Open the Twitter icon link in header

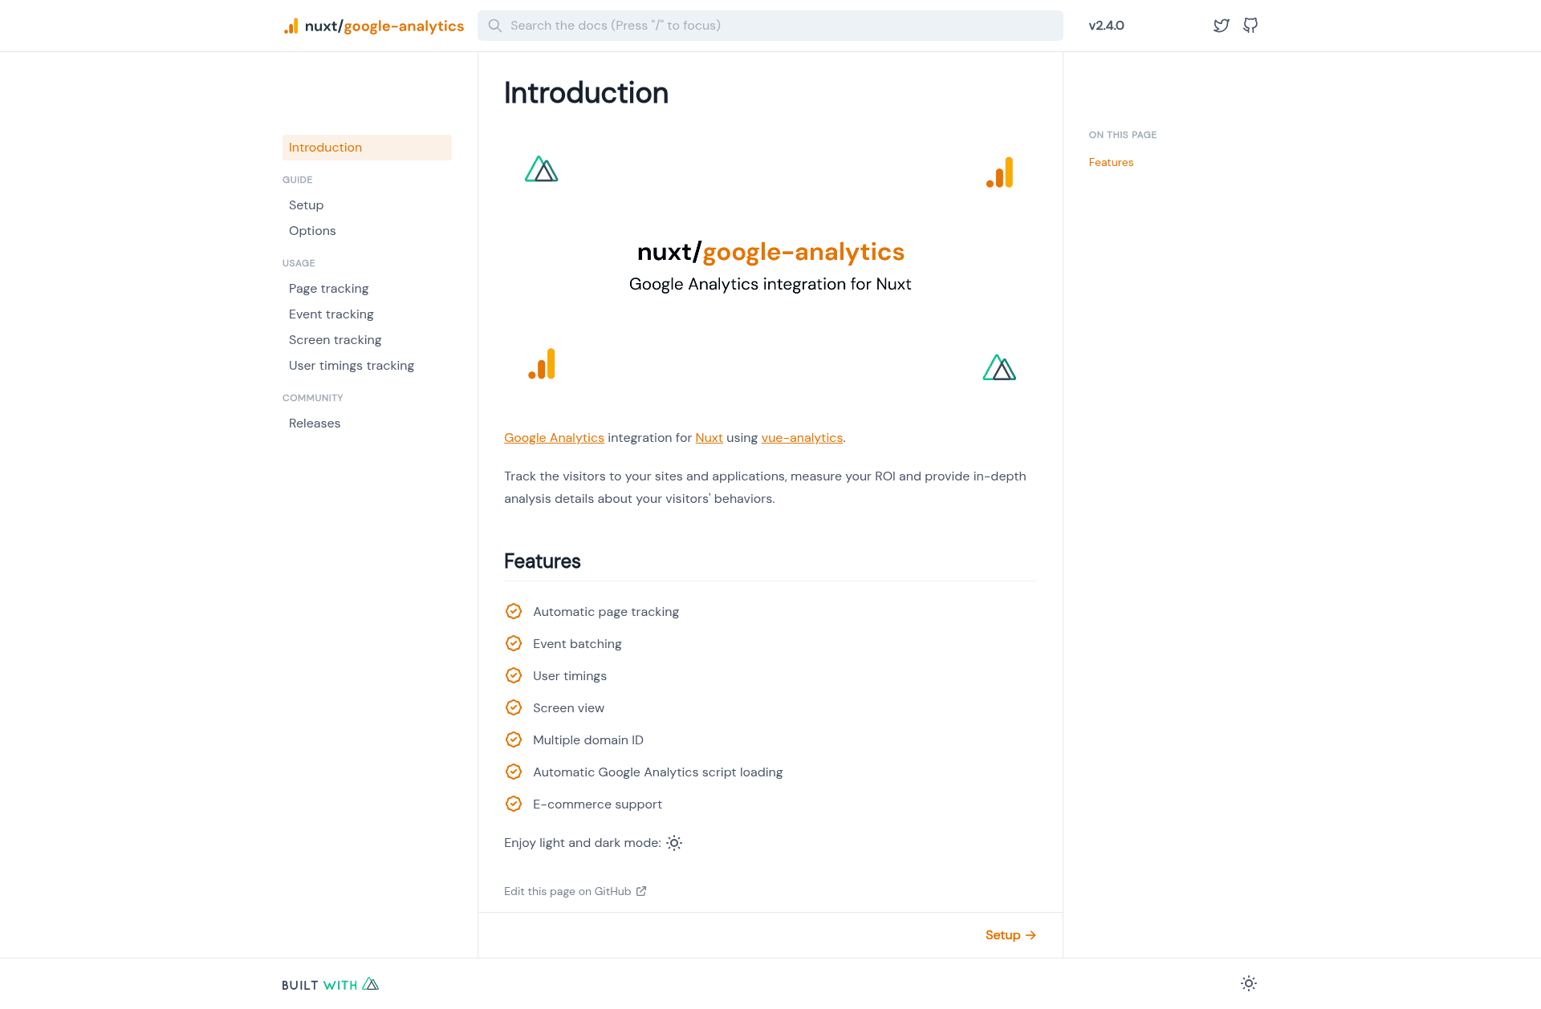tap(1221, 26)
